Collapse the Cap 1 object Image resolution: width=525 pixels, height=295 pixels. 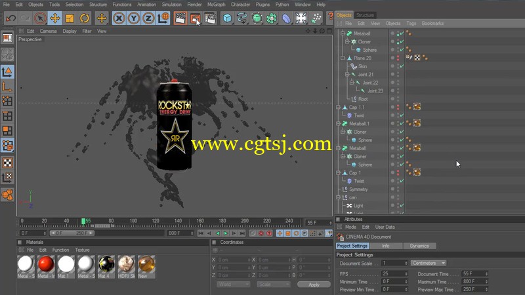338,173
